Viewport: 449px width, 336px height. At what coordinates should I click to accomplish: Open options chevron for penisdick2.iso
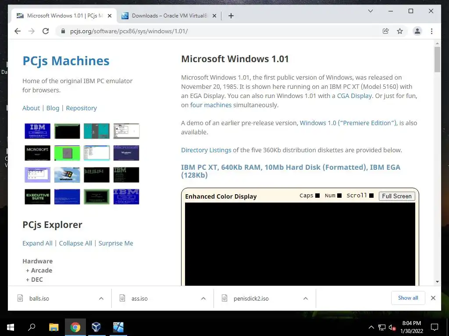coord(306,298)
